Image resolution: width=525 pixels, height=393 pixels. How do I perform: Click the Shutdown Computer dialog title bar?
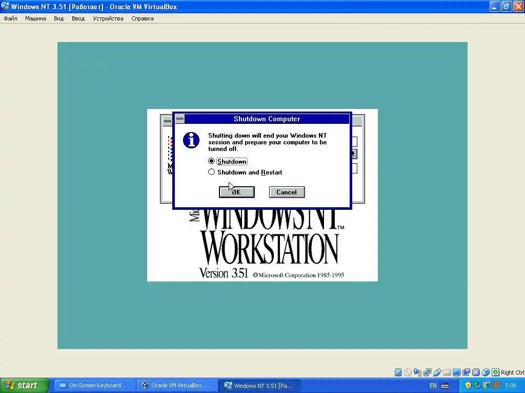point(267,119)
